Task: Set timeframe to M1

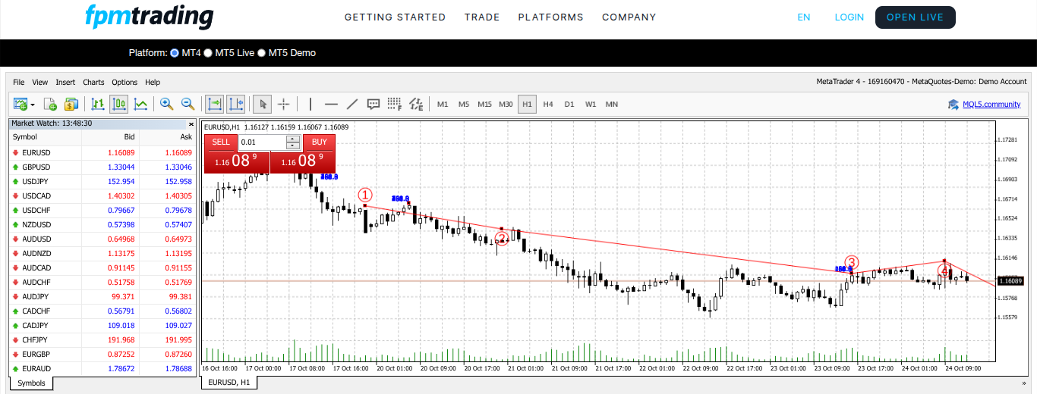Action: click(x=443, y=105)
